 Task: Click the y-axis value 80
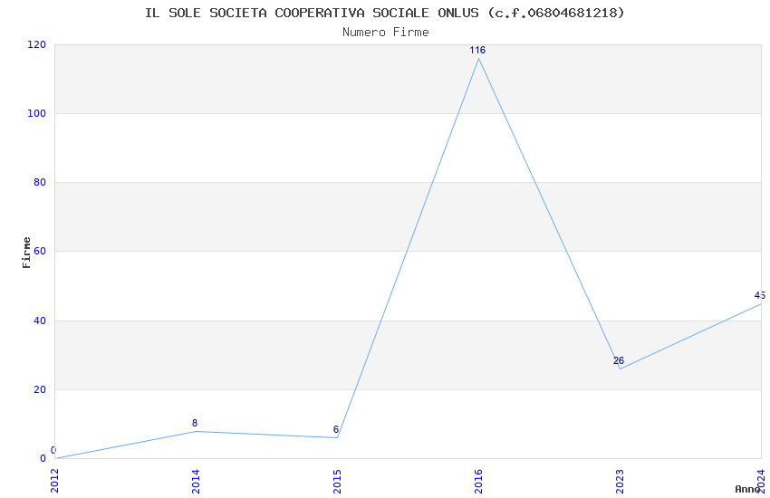pyautogui.click(x=40, y=182)
